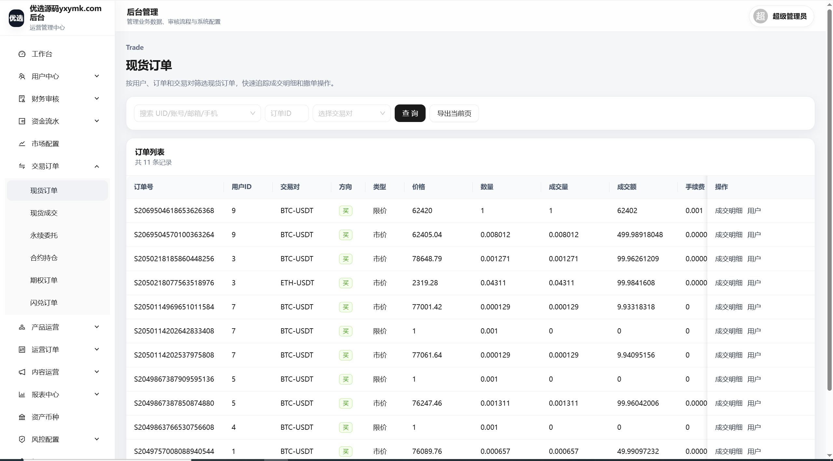Expand the 产品运营 menu chevron
The height and width of the screenshot is (461, 833).
(x=97, y=327)
